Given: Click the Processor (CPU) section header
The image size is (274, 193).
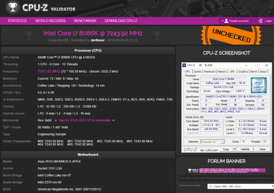Looking at the screenshot, I should [x=88, y=50].
